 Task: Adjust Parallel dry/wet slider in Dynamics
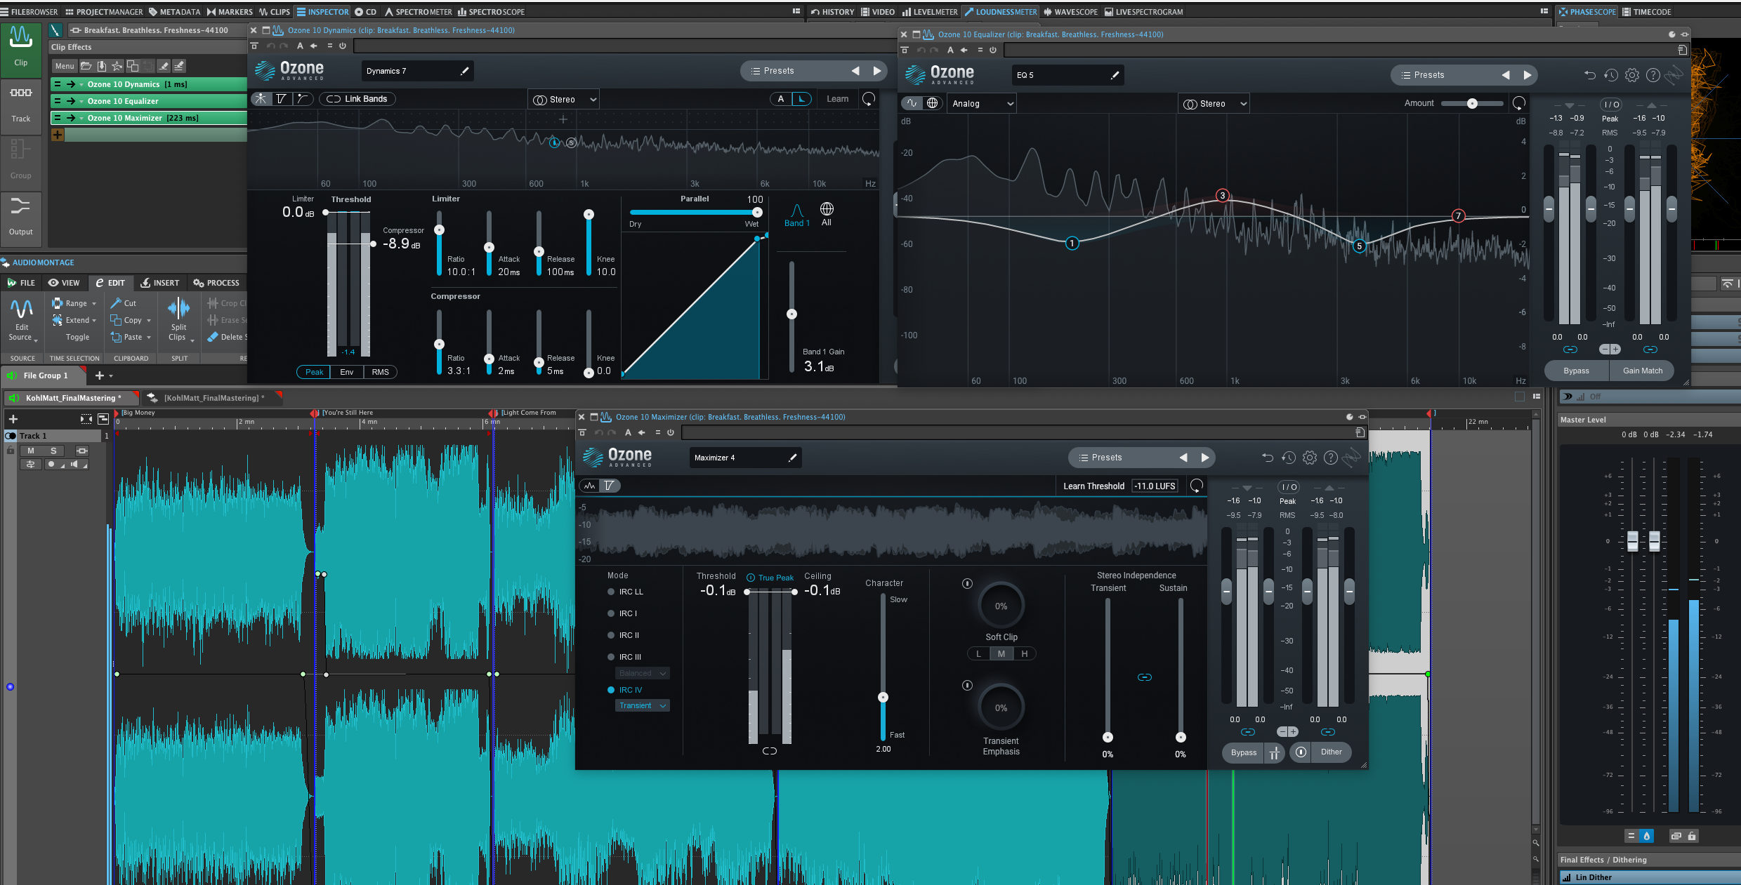[694, 212]
